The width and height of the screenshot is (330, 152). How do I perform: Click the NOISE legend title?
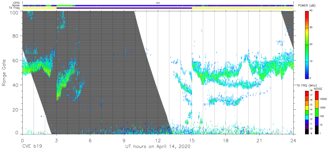(x=318, y=89)
